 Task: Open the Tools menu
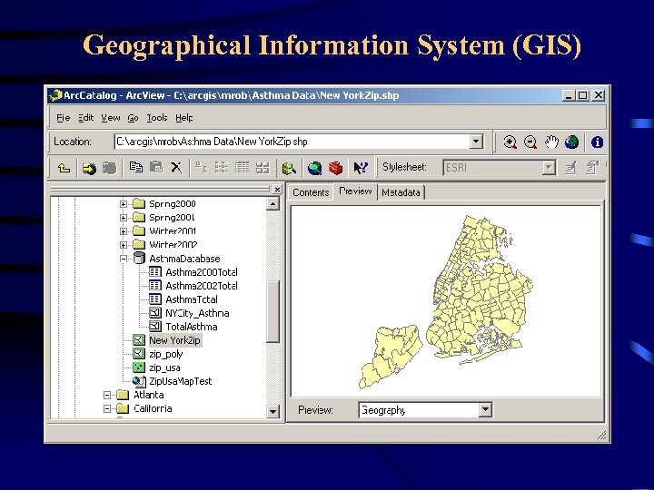click(x=157, y=118)
